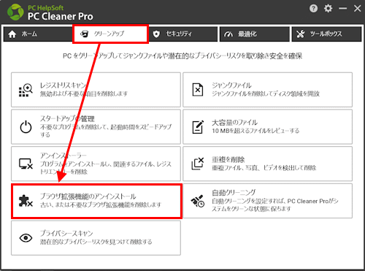Viewport: 365px width, 271px height.
Task: Click the shield icon in the セキュリティ tab
Action: (156, 34)
